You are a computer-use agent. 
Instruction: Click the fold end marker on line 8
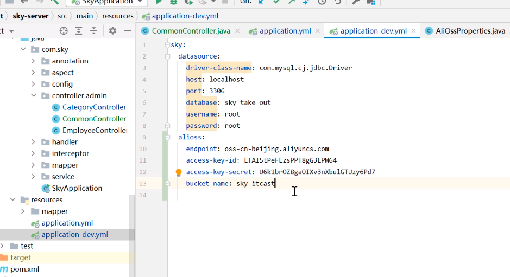[x=167, y=125]
